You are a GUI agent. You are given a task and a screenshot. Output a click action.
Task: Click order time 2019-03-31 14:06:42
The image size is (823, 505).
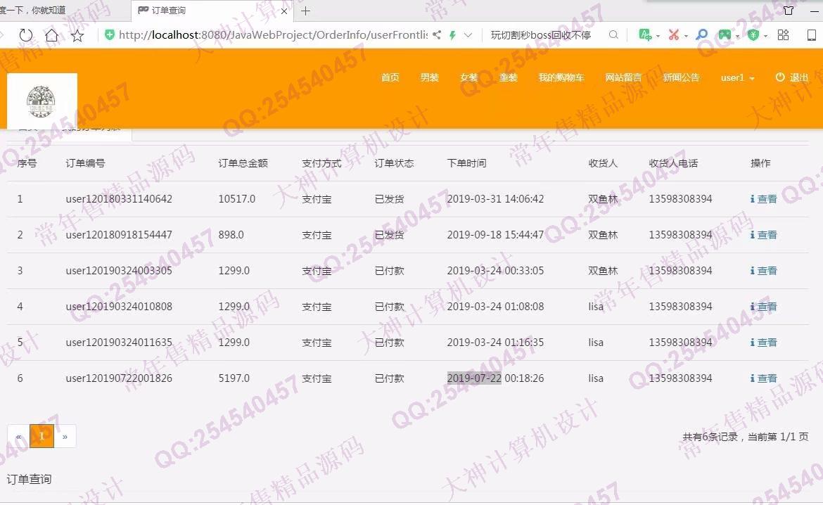495,199
